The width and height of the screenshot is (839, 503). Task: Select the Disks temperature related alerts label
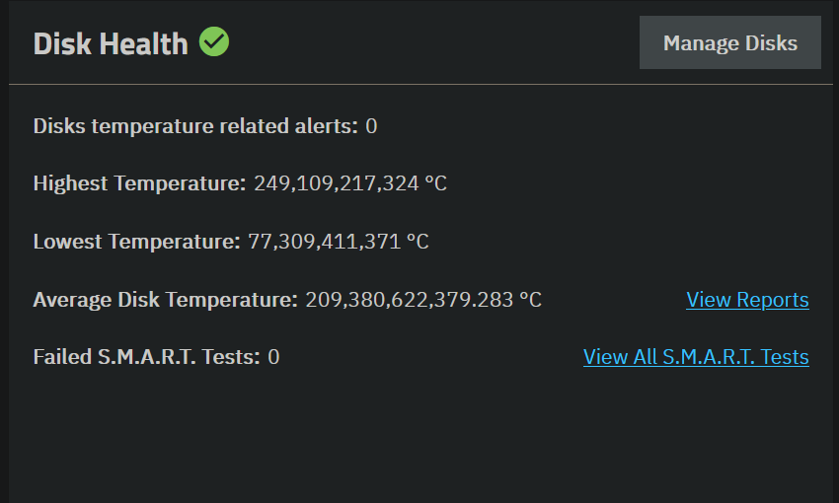coord(195,126)
